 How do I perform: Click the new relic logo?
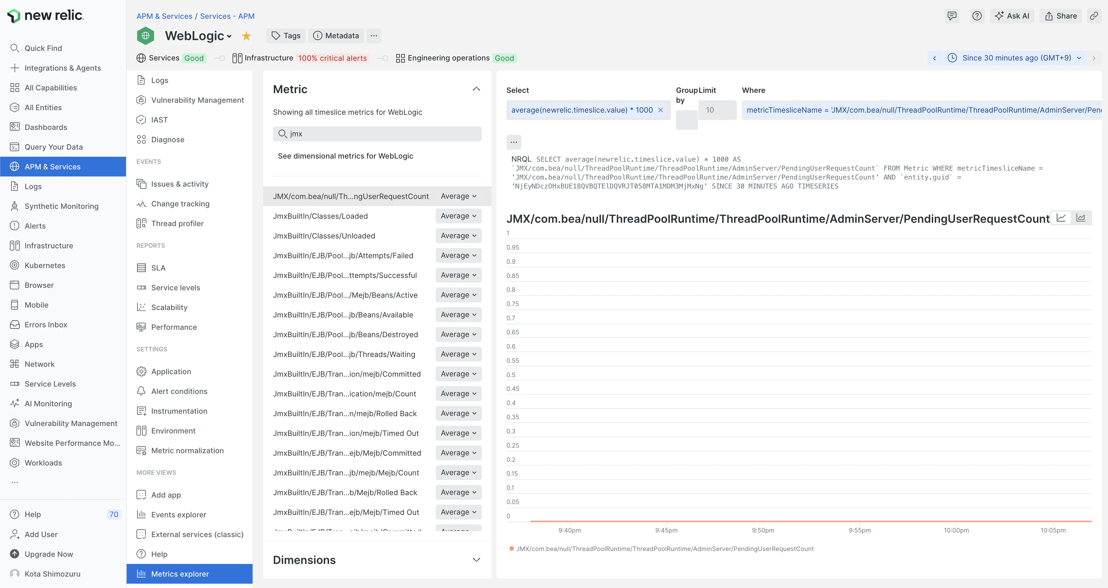46,16
